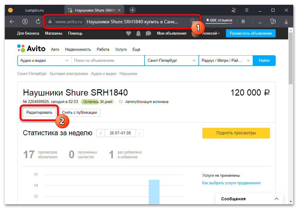Open a new tab with plus button

[133, 10]
